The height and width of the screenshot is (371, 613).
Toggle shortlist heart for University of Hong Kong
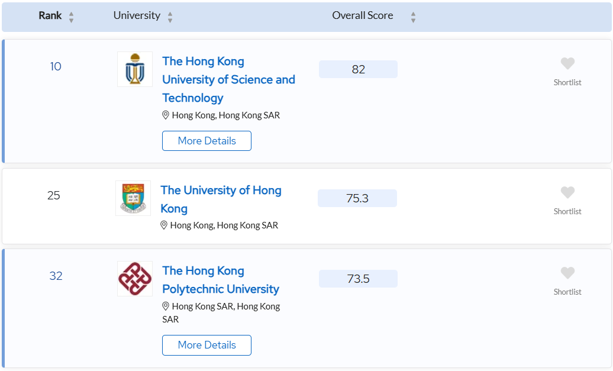pos(567,192)
